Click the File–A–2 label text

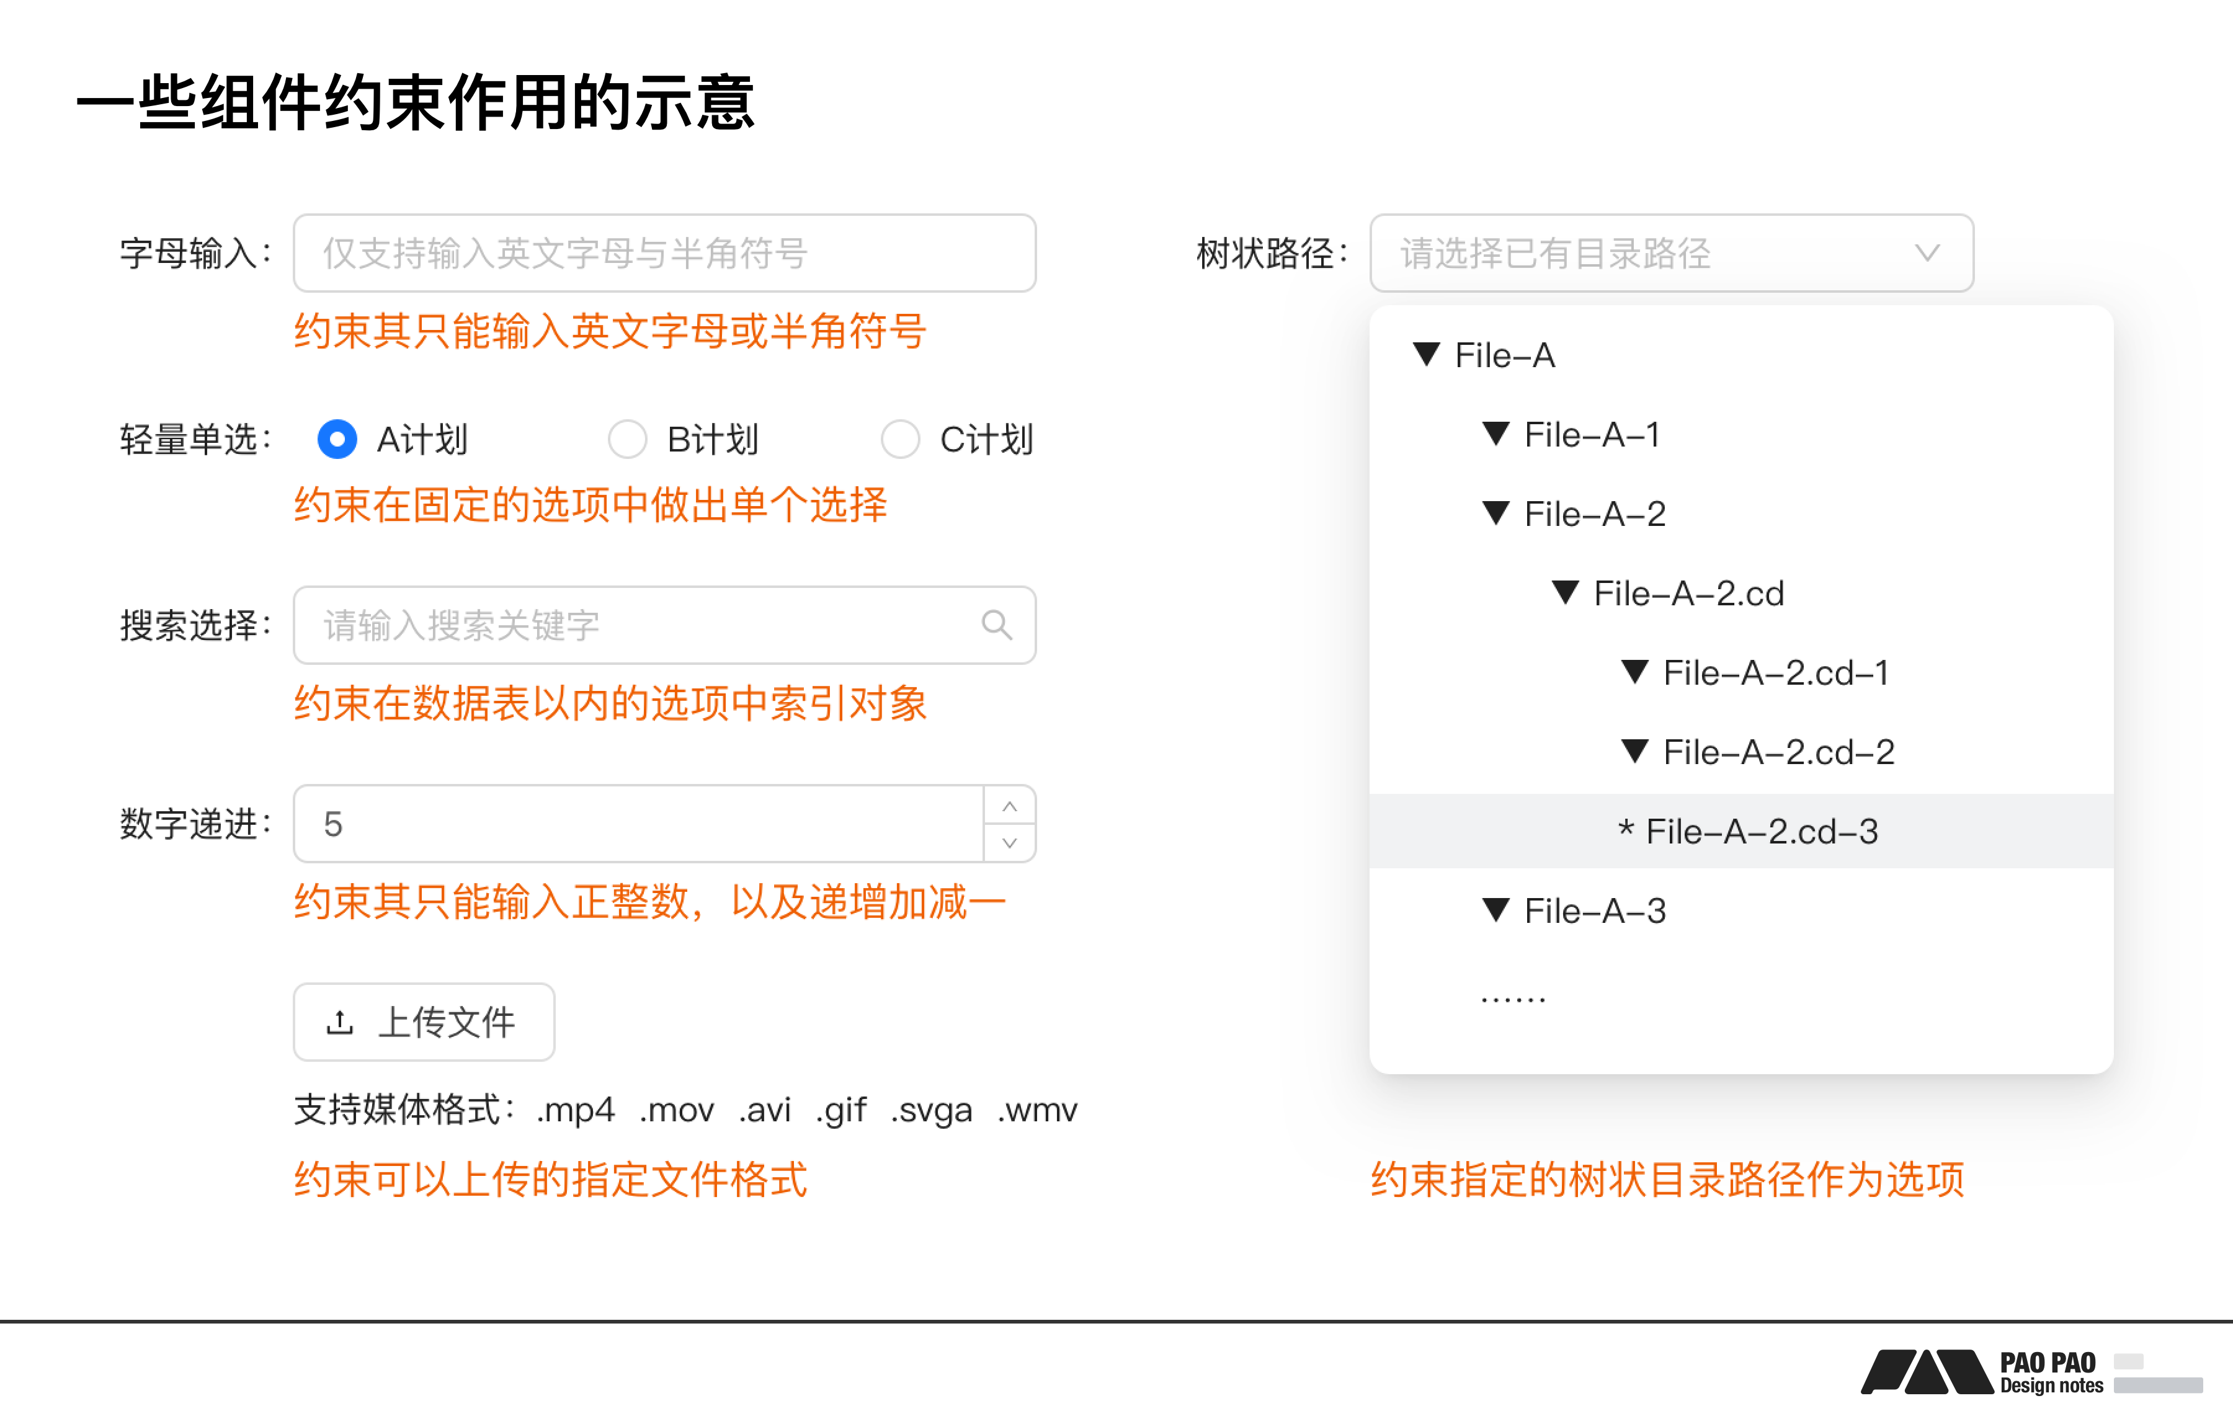pyautogui.click(x=1595, y=514)
